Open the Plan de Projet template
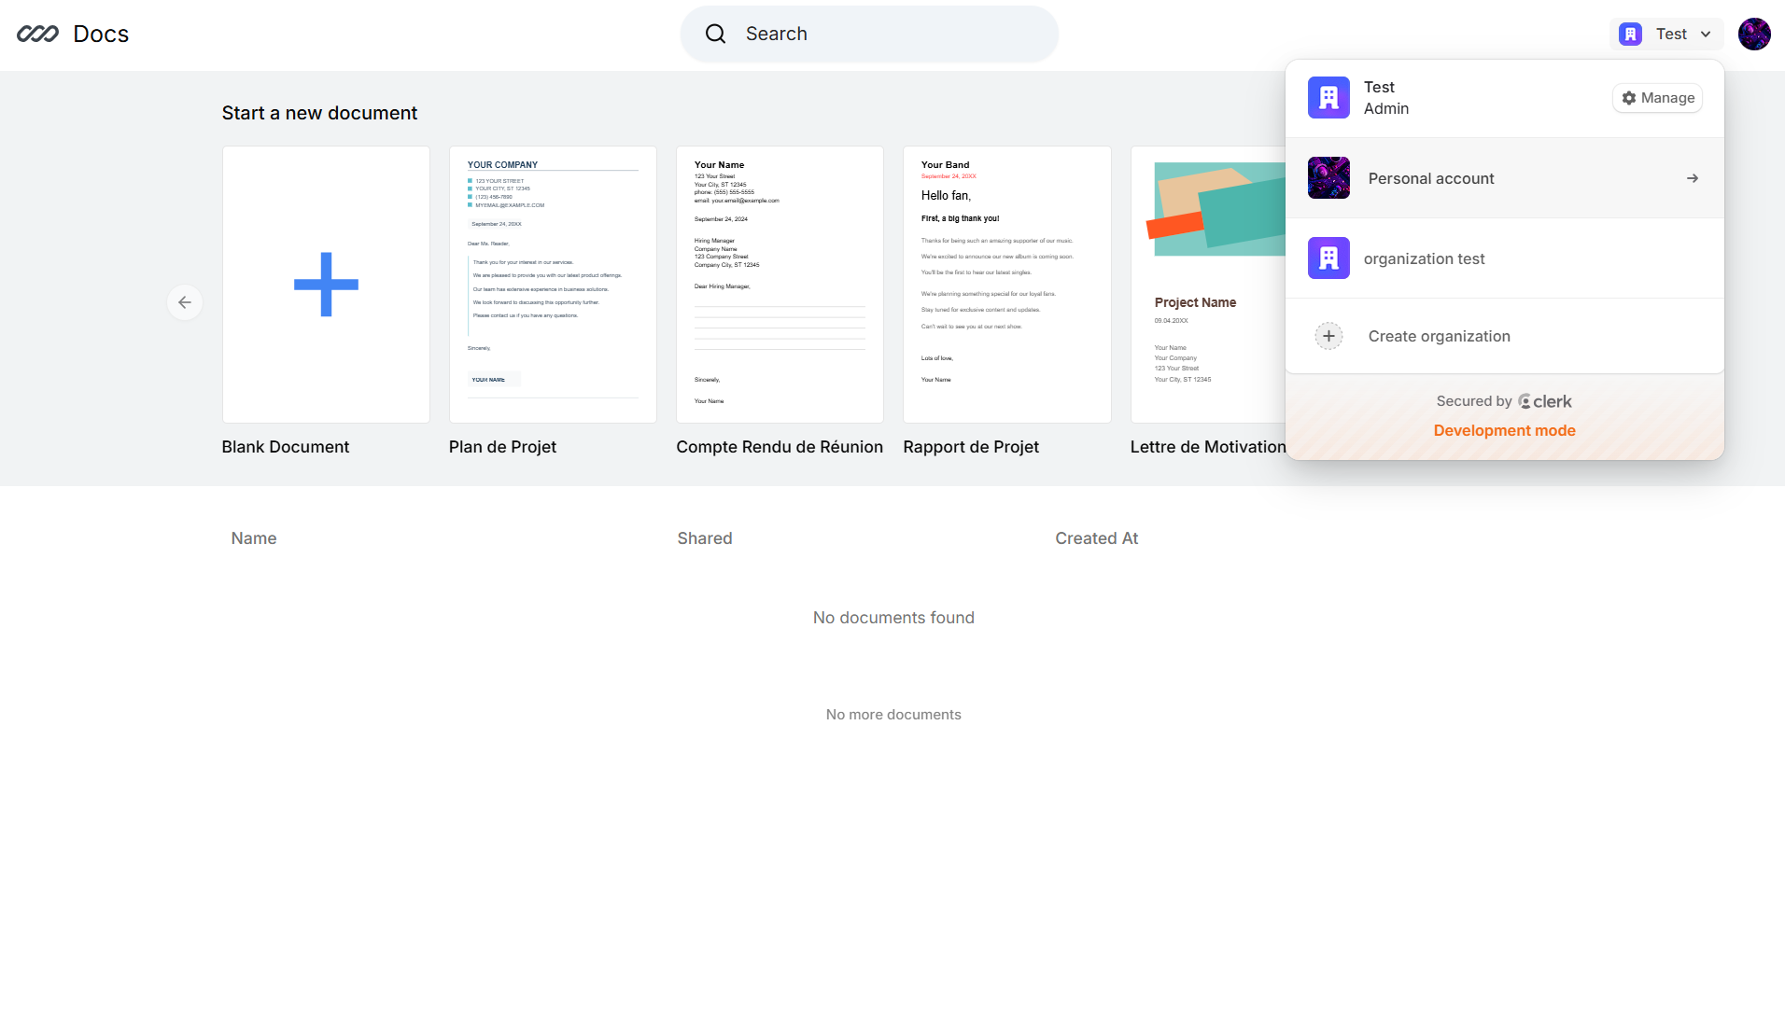Viewport: 1785px width, 1018px height. (553, 285)
